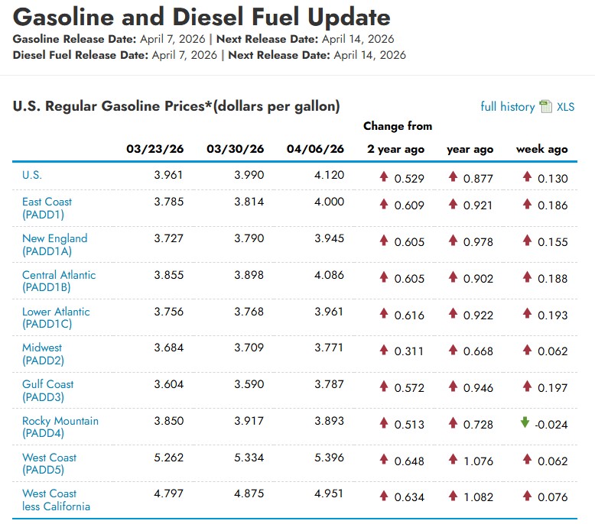Click U.S. week ago red up arrow

tap(527, 177)
